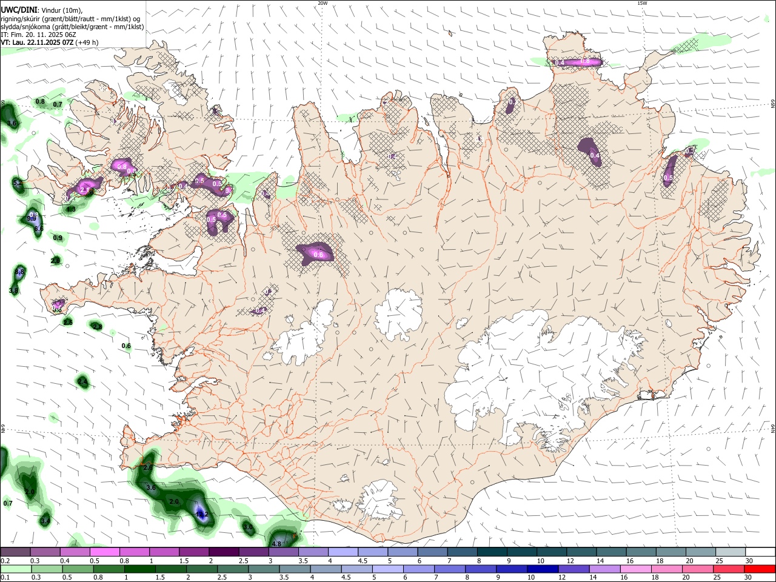776x582 pixels.
Task: Click the '64N' latitude label on the right edge
Action: (x=773, y=428)
